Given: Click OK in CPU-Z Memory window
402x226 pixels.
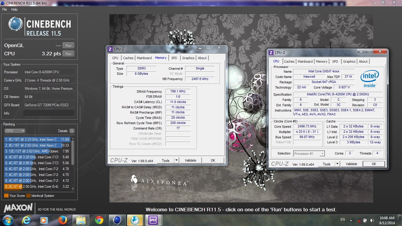Looking at the screenshot, I should pos(213,160).
